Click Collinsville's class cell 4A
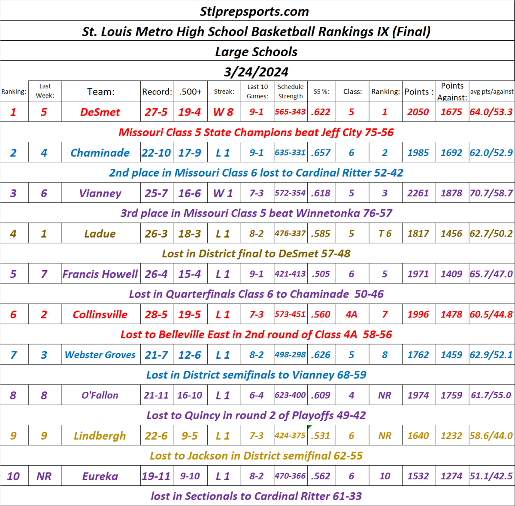 click(351, 314)
